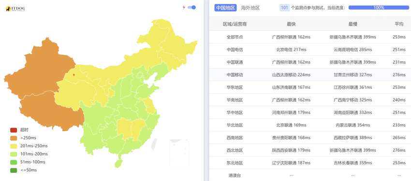Select the 全部节点 row label

(x=235, y=37)
